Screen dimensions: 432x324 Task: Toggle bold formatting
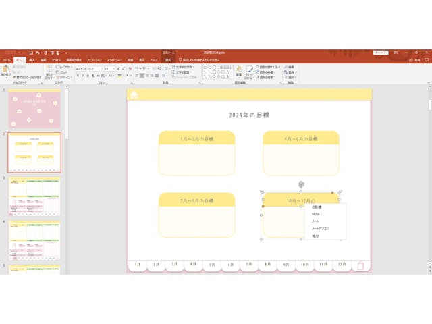78,76
